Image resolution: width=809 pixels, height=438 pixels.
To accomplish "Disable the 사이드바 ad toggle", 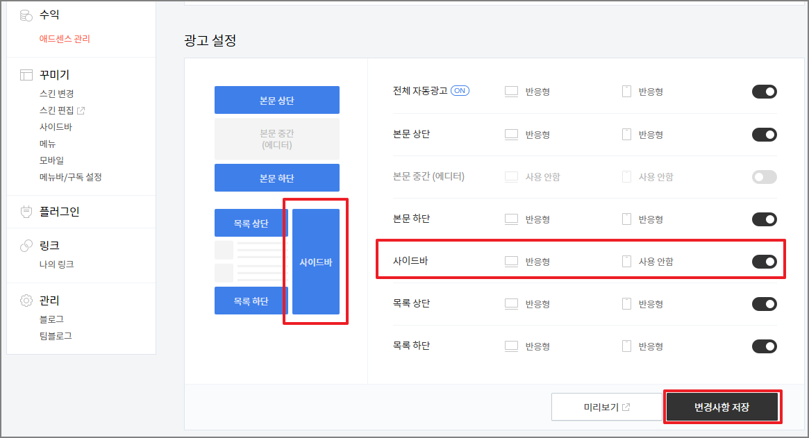I will (x=764, y=262).
